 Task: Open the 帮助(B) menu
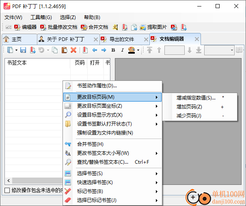click(x=92, y=17)
